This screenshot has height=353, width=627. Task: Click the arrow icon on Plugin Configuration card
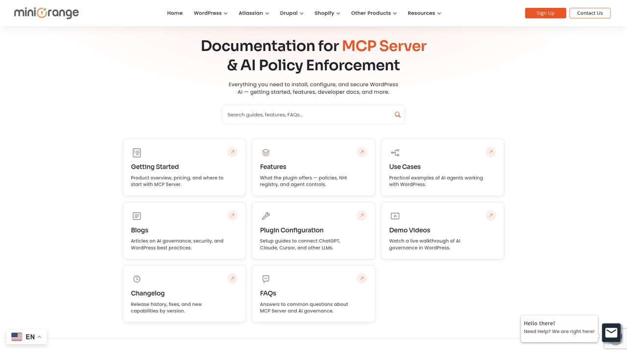click(362, 215)
